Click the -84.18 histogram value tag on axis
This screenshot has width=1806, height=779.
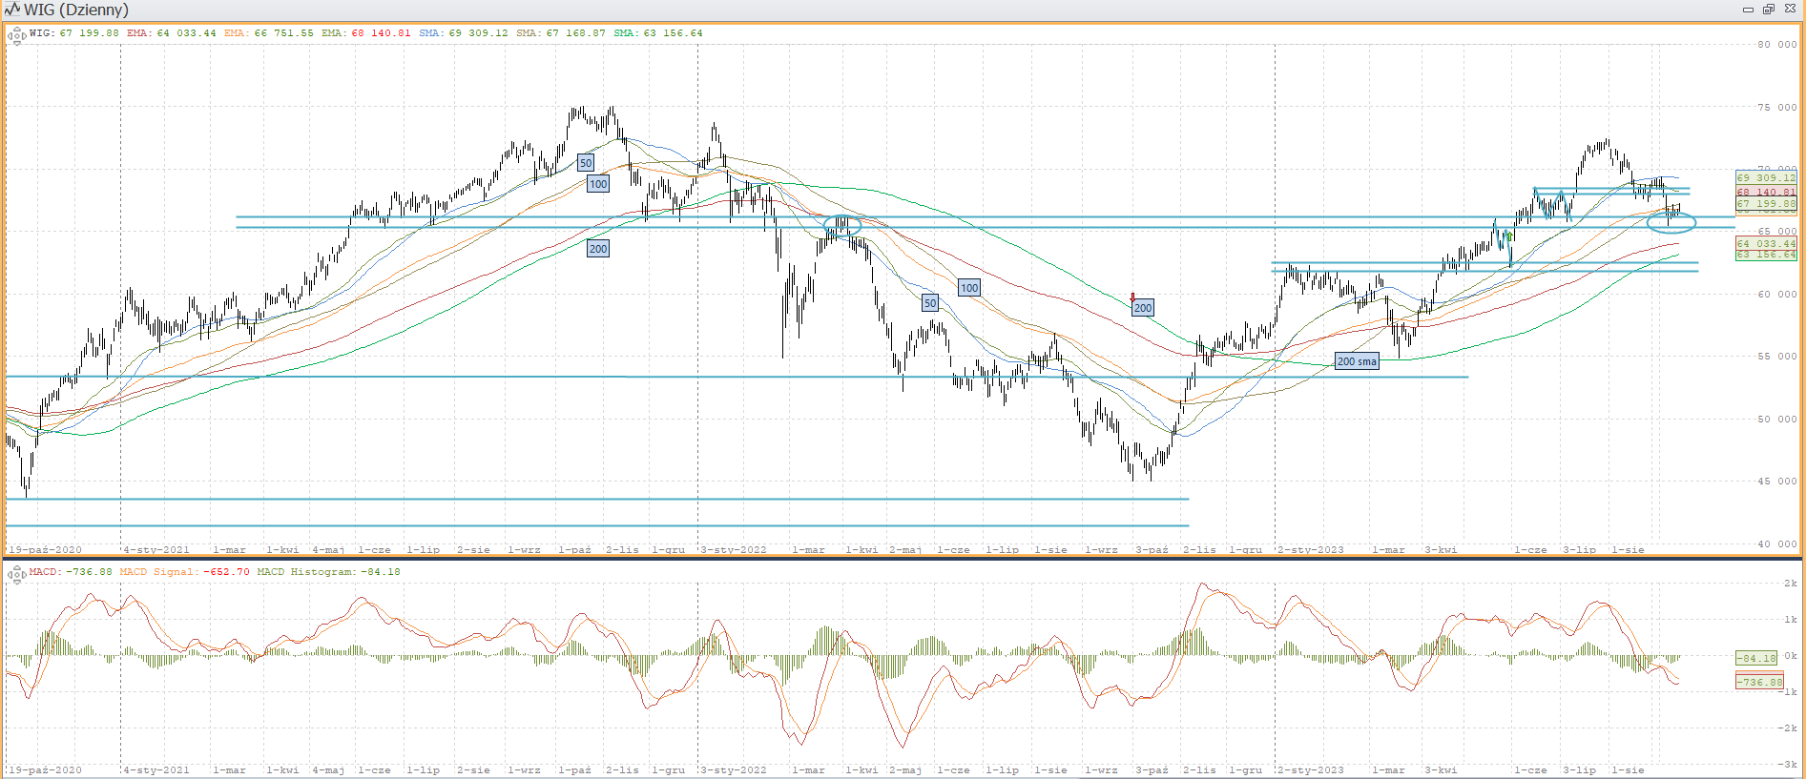[x=1756, y=658]
